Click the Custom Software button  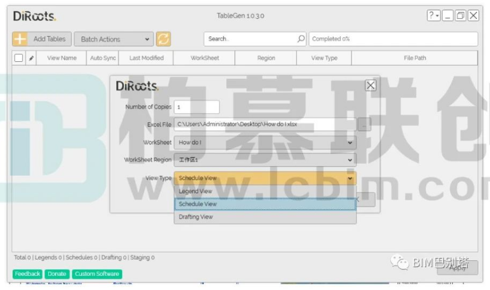point(97,274)
